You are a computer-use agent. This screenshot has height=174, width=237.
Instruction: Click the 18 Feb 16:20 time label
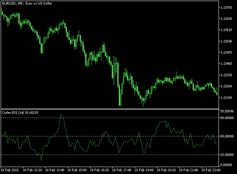pyautogui.click(x=99, y=170)
